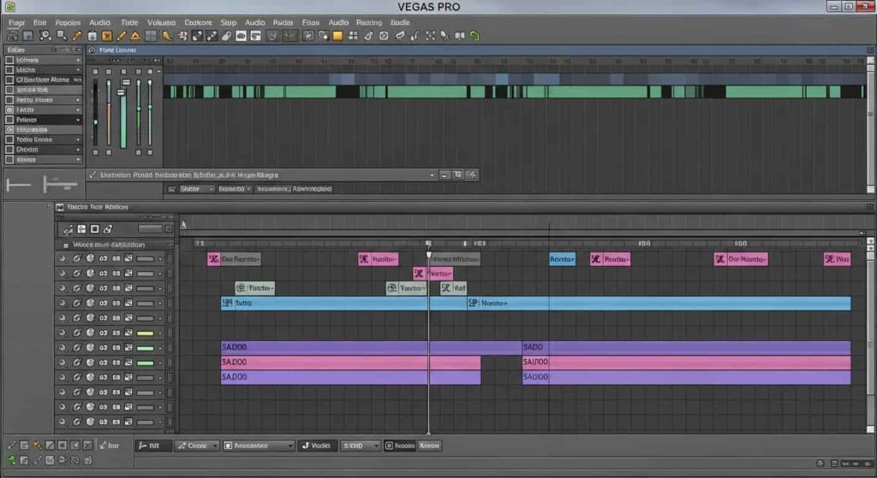The height and width of the screenshot is (478, 877).
Task: Click the window-pane grid icon in toolbar
Action: click(x=151, y=36)
